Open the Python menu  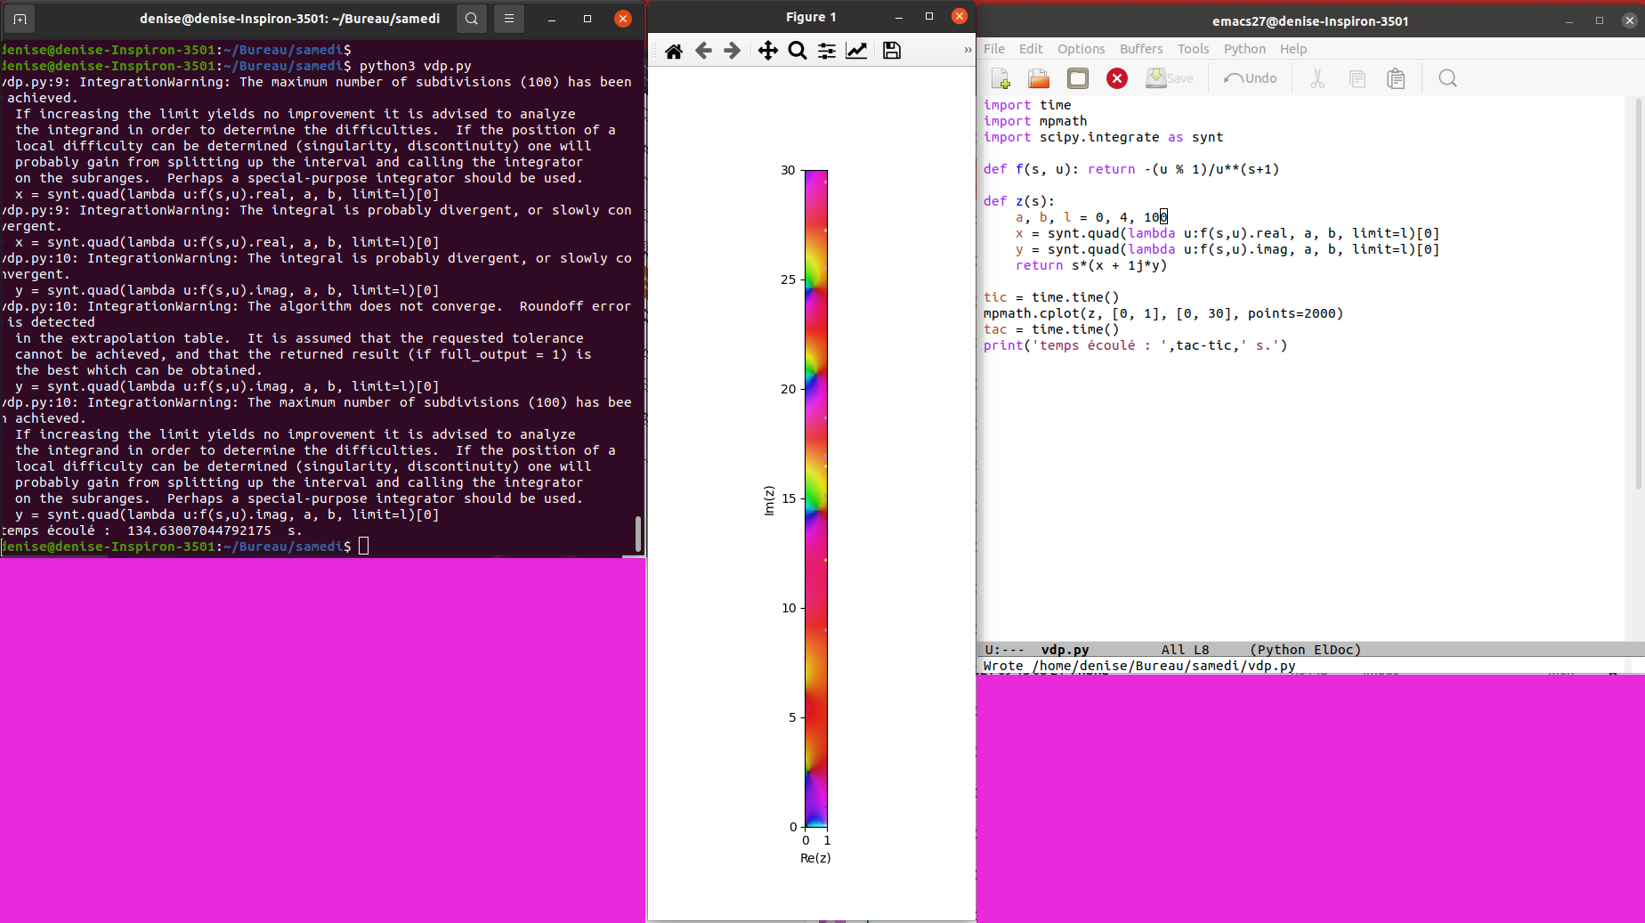tap(1244, 49)
